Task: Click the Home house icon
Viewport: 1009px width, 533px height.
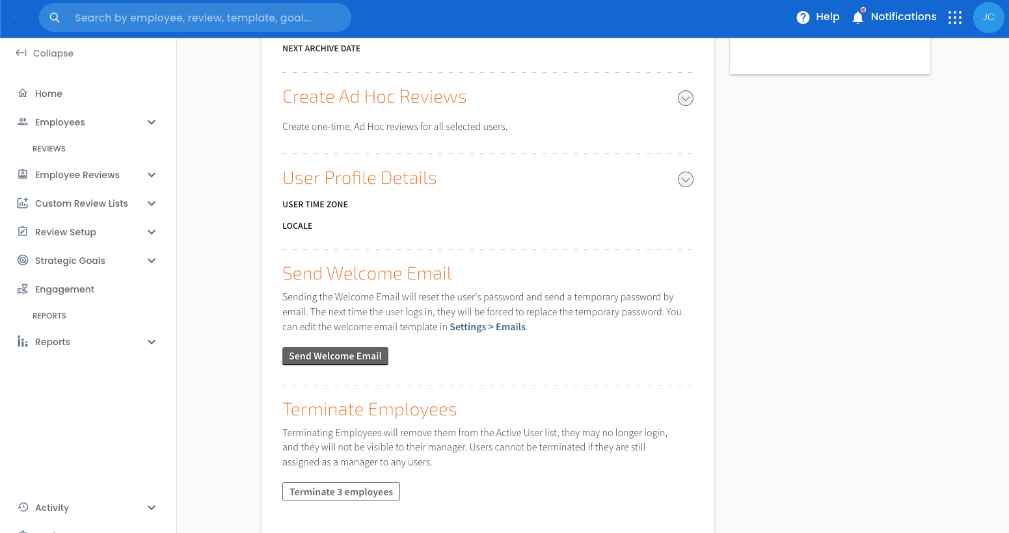Action: (23, 93)
